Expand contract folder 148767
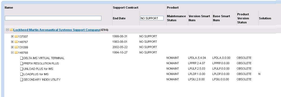The height and width of the screenshot is (97, 281). pos(12,42)
